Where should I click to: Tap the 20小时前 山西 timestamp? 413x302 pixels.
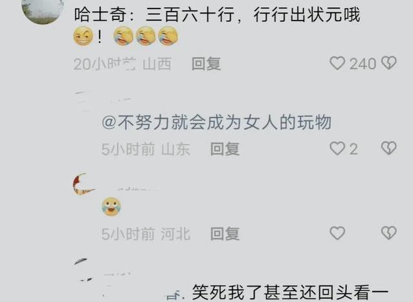pos(122,64)
